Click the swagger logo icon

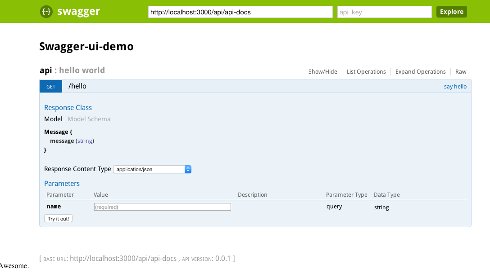pyautogui.click(x=46, y=12)
